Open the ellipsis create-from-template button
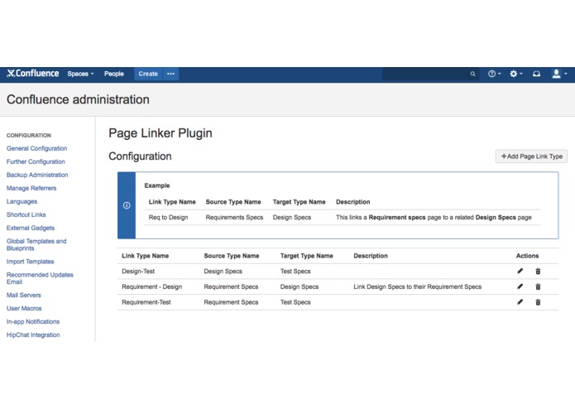This screenshot has width=575, height=409. (170, 74)
